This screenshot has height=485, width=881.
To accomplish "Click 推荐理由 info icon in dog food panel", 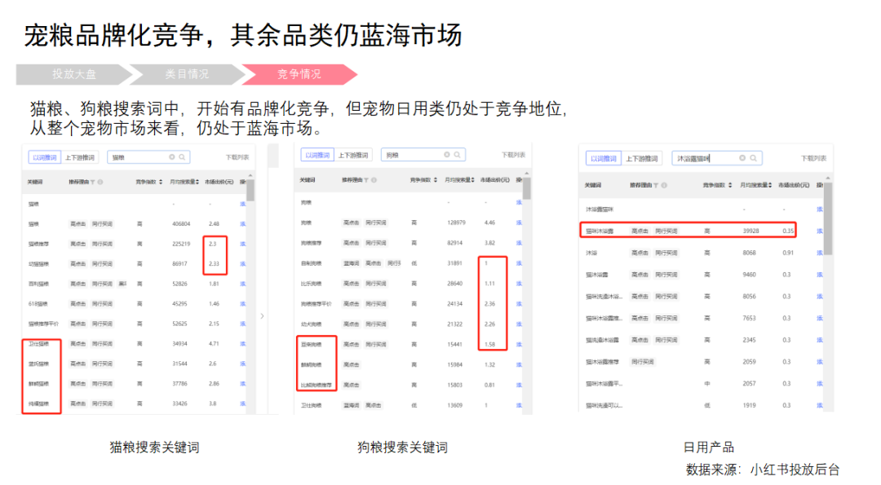I will tap(374, 180).
